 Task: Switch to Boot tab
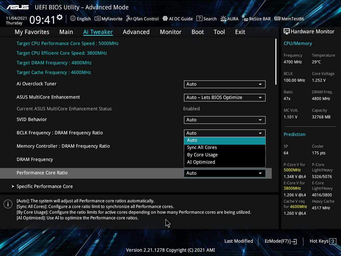click(198, 32)
